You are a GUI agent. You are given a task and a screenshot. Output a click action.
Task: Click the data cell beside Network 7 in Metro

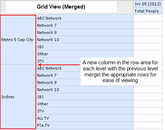click(148, 25)
